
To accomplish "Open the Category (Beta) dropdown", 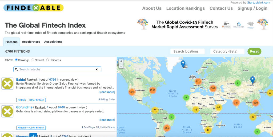I will (227, 51).
